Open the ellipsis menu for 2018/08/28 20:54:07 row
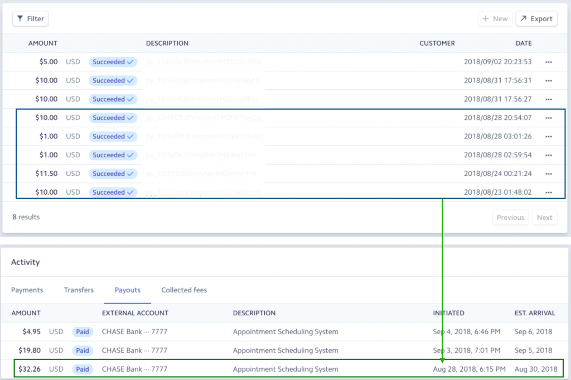Image resolution: width=571 pixels, height=380 pixels. [549, 118]
